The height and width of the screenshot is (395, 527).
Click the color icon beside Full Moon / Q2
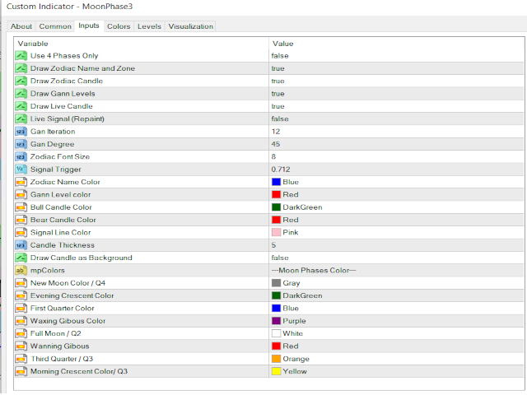click(x=21, y=334)
